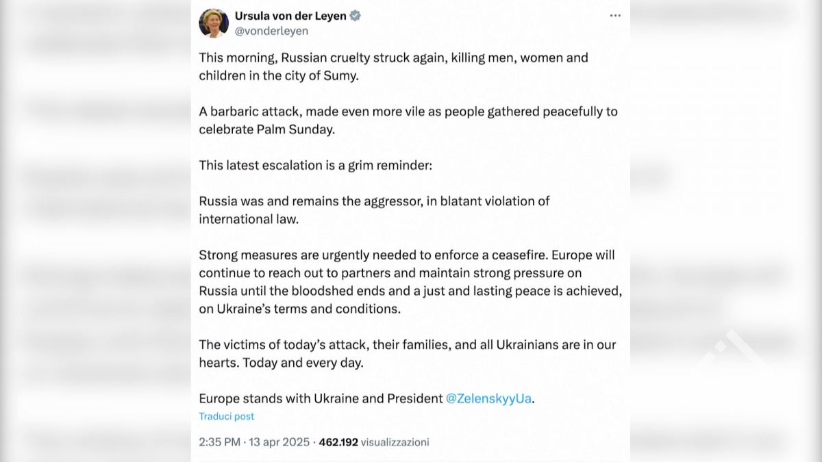Viewport: 822px width, 462px height.
Task: Click the paragraph starting 'The victims of today's attack'
Action: 407,353
